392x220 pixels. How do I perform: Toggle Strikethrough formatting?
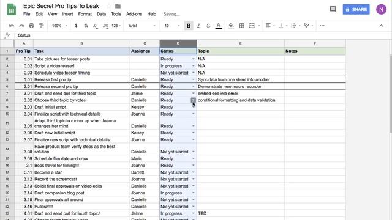[x=208, y=26]
